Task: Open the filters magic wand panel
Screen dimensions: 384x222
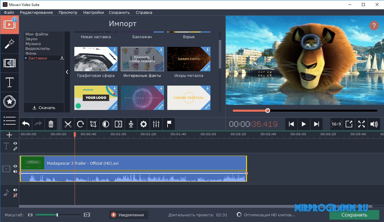Action: [10, 44]
